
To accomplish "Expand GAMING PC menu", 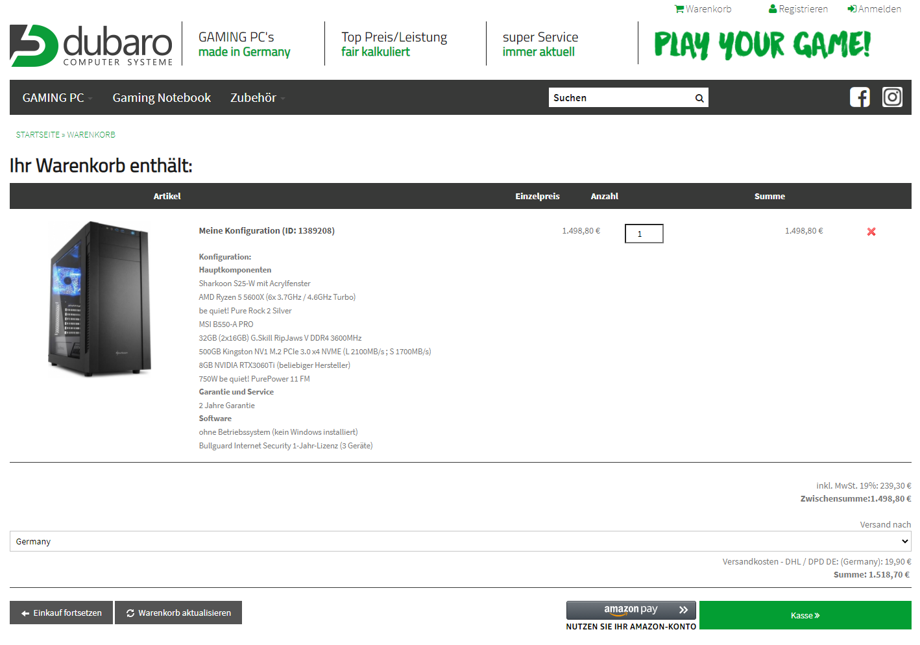I will click(58, 98).
